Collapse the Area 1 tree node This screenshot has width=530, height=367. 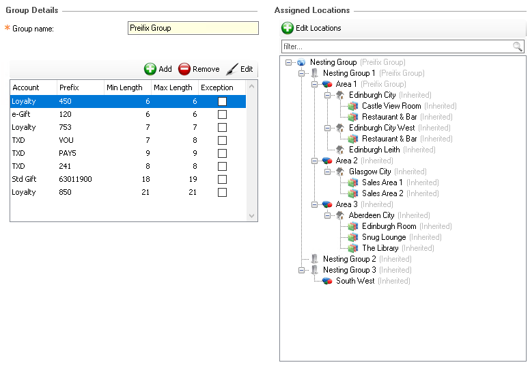point(314,84)
